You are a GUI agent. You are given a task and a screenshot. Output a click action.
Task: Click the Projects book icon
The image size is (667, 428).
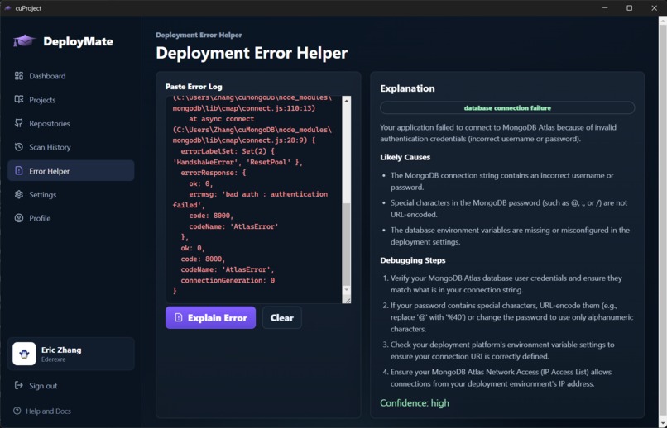pos(19,99)
